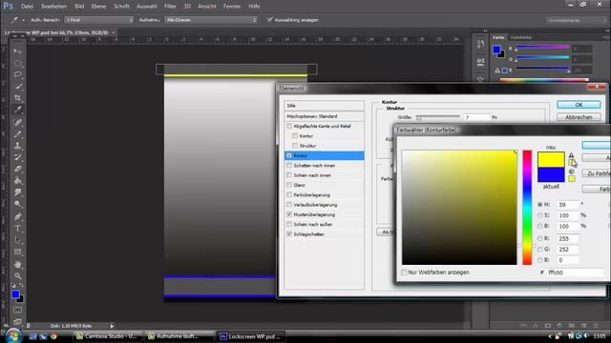Select the Dodge tool
611x343 pixels.
18,204
